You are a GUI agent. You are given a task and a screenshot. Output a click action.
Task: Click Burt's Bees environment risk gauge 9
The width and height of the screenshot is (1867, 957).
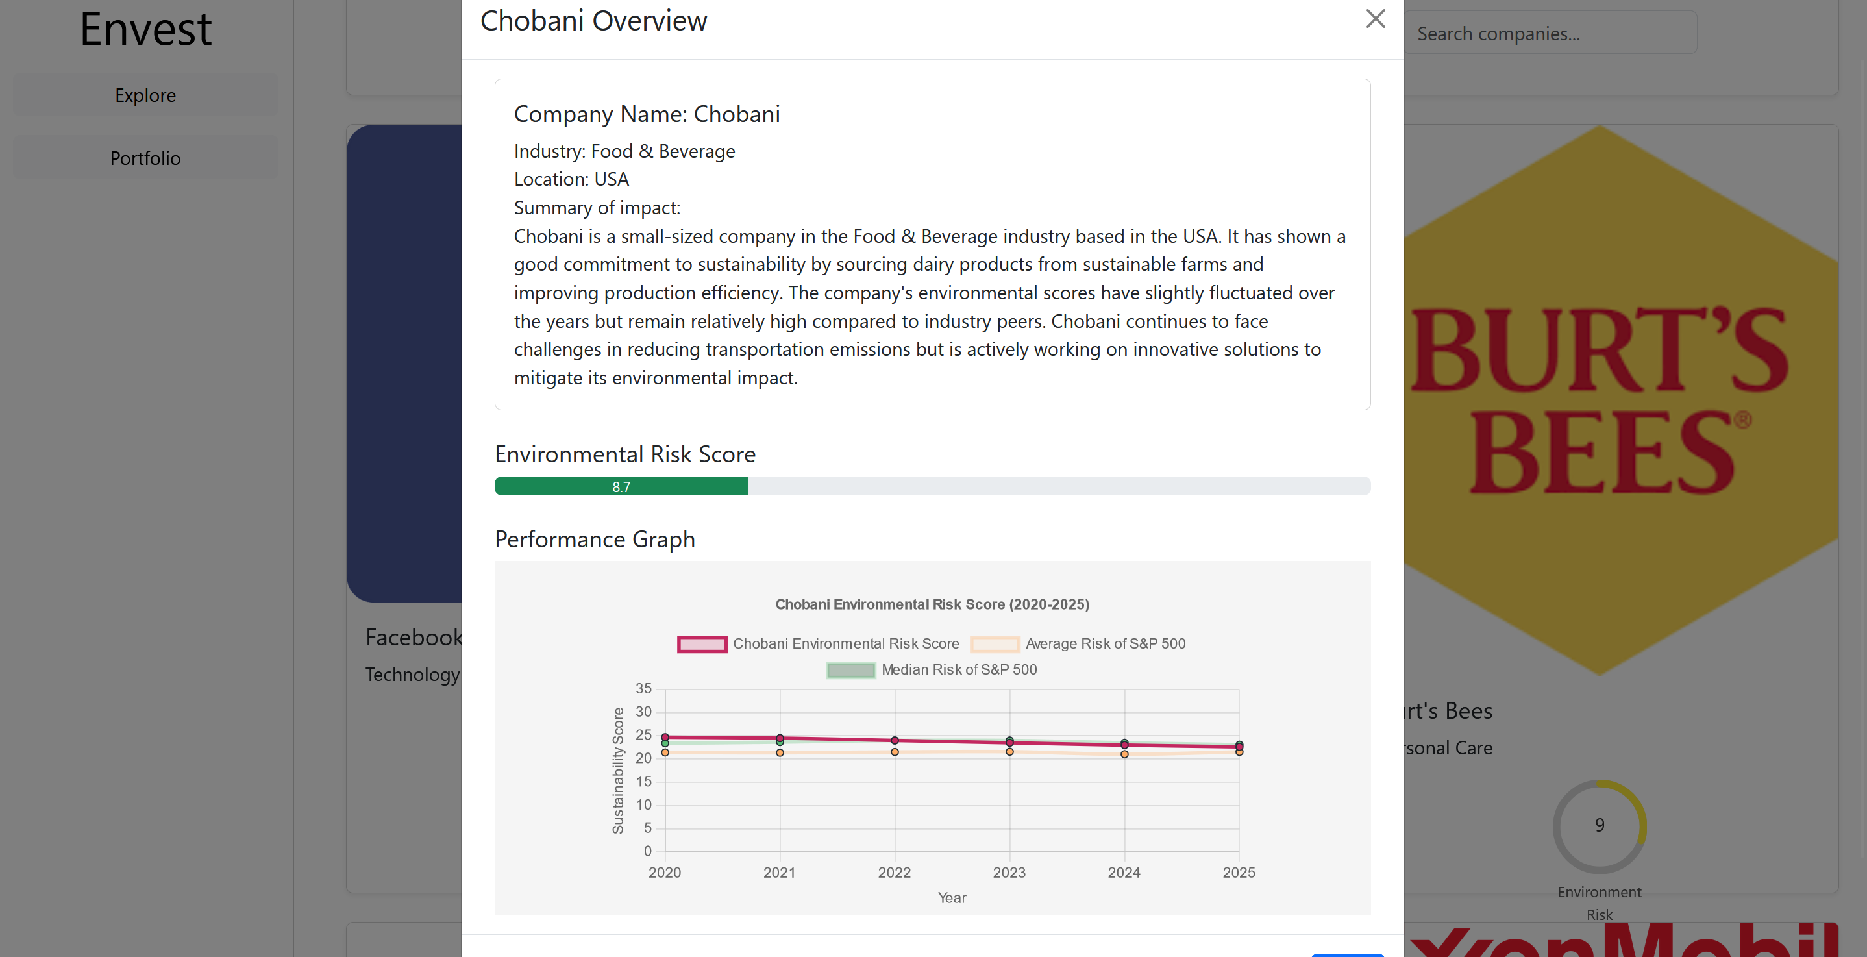click(x=1599, y=826)
